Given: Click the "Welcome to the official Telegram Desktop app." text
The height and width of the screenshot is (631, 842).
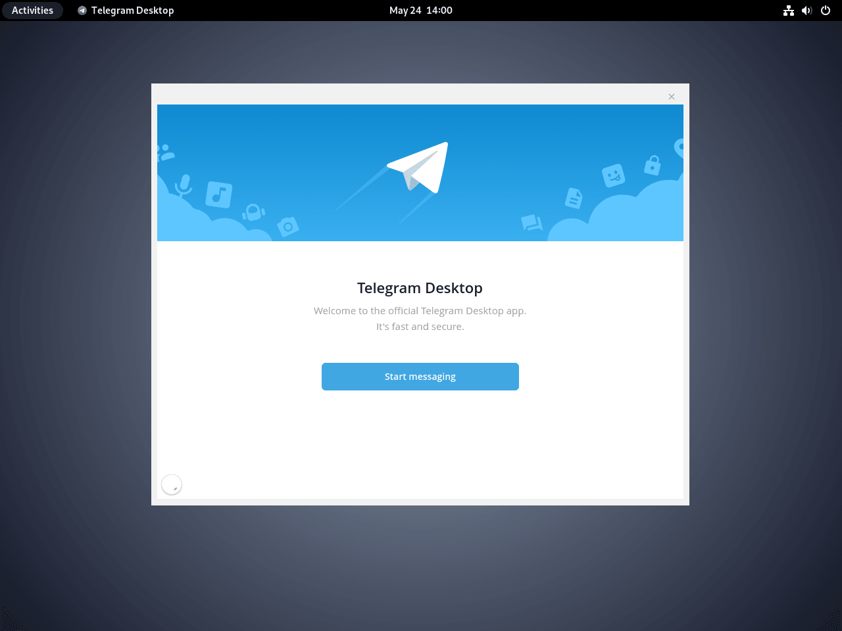Looking at the screenshot, I should click(x=420, y=311).
